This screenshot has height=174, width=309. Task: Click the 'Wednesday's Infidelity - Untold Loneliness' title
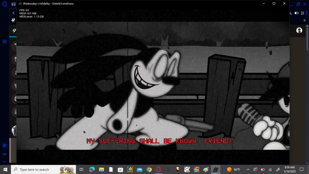(48, 3)
